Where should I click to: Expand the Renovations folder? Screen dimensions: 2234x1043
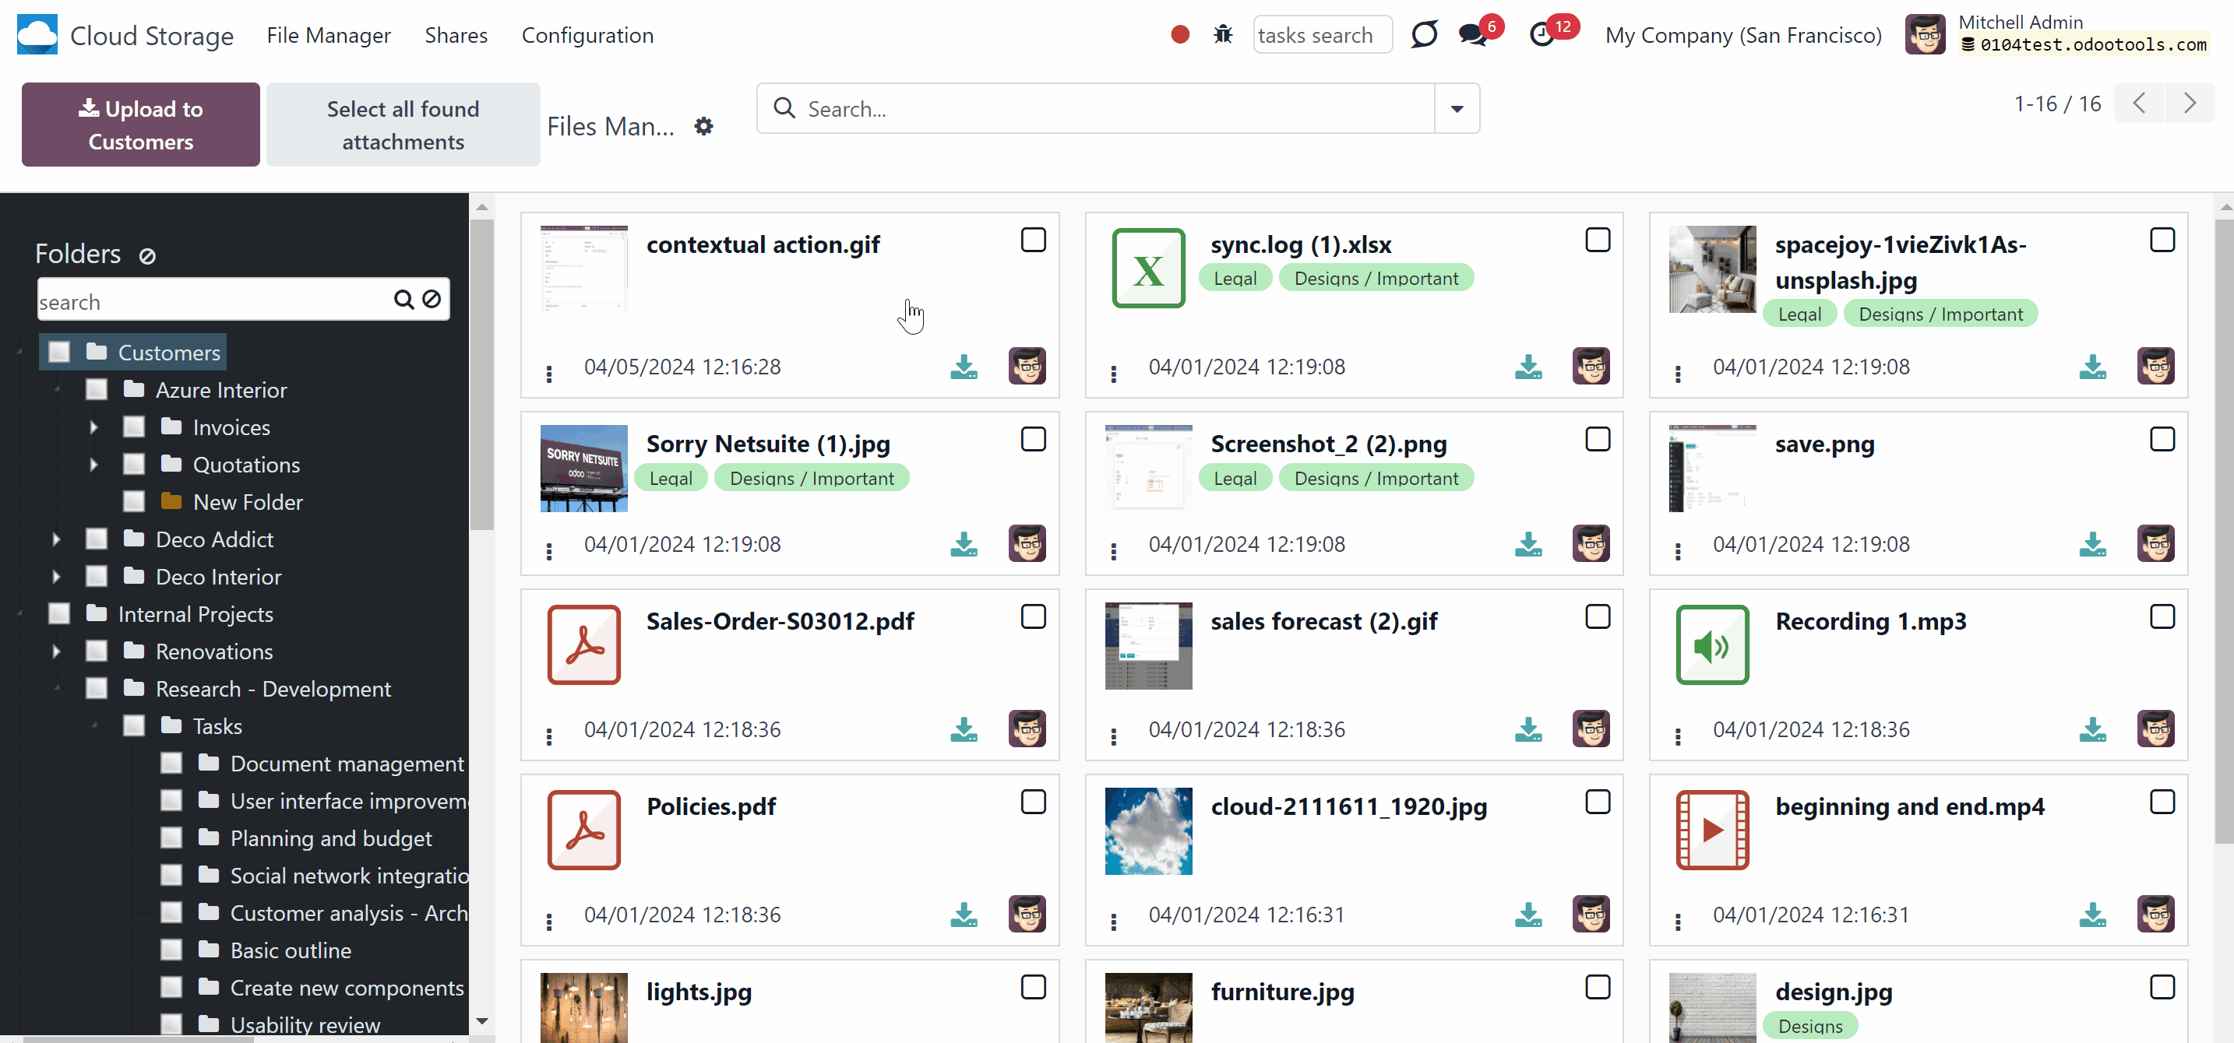(56, 651)
